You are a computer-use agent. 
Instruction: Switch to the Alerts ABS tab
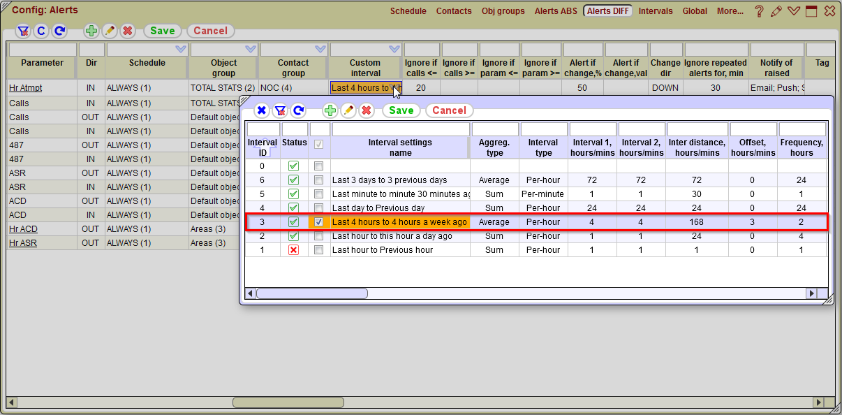click(556, 11)
